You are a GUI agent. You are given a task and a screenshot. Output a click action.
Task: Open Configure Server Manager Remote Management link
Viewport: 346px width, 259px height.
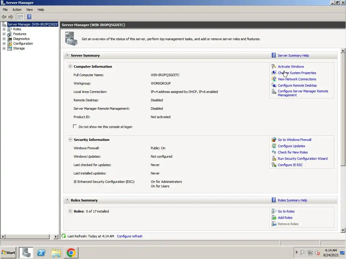303,93
